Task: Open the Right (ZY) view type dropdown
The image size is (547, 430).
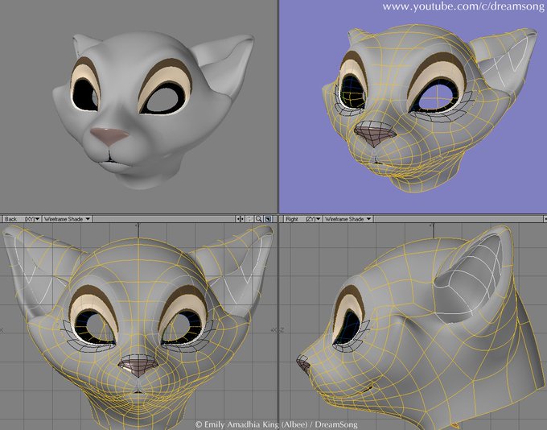Action: pyautogui.click(x=302, y=219)
